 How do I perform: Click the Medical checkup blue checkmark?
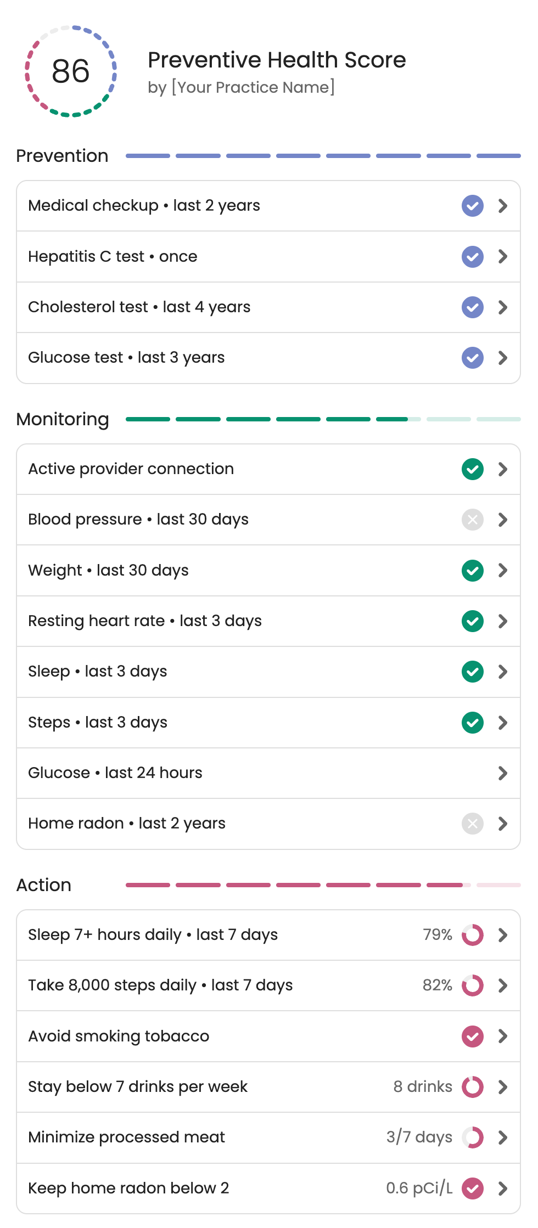click(472, 206)
